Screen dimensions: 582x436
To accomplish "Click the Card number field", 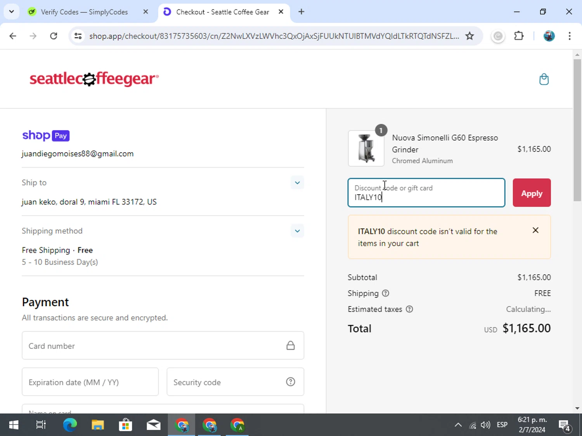I will click(x=163, y=345).
